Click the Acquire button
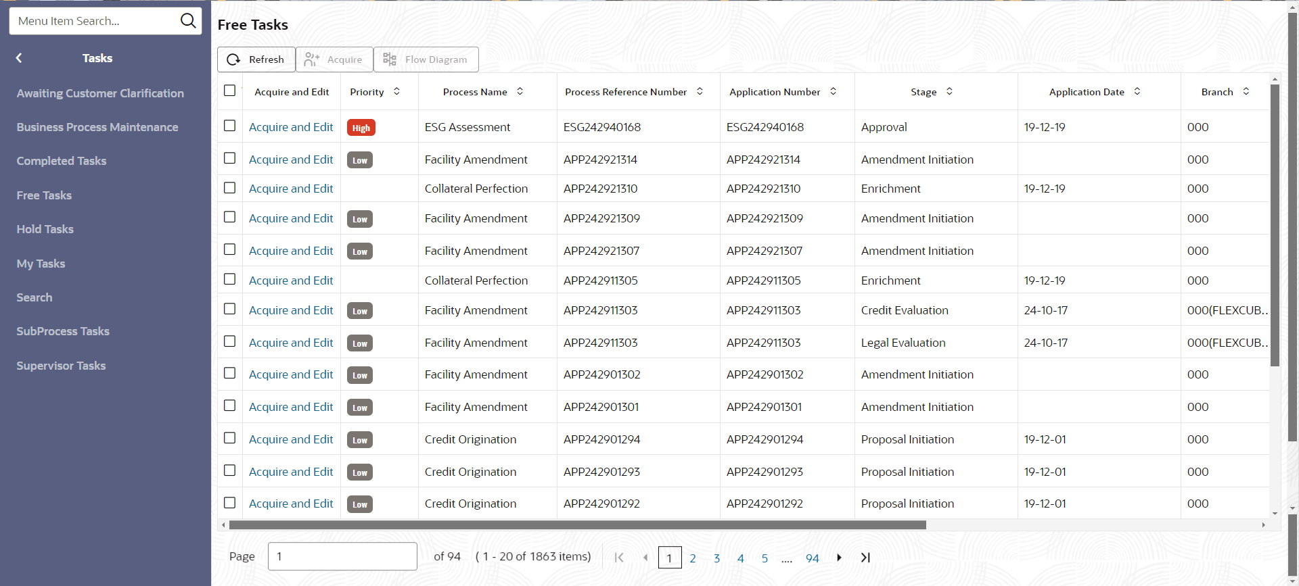Screen dimensions: 1299x586 334,59
